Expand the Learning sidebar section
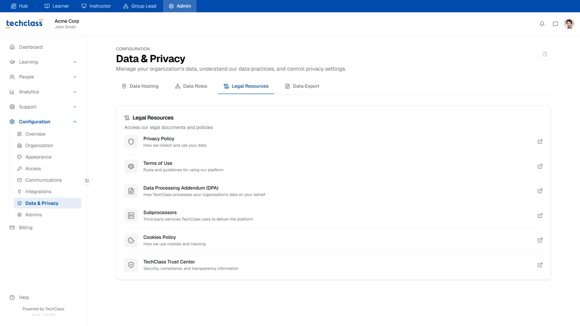 click(43, 62)
